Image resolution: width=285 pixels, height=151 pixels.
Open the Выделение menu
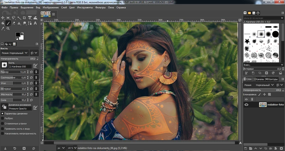click(x=27, y=7)
